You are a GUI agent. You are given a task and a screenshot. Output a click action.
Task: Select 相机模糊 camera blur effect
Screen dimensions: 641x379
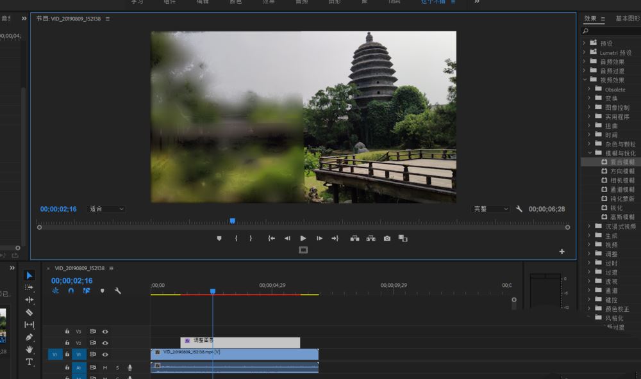[x=622, y=181]
